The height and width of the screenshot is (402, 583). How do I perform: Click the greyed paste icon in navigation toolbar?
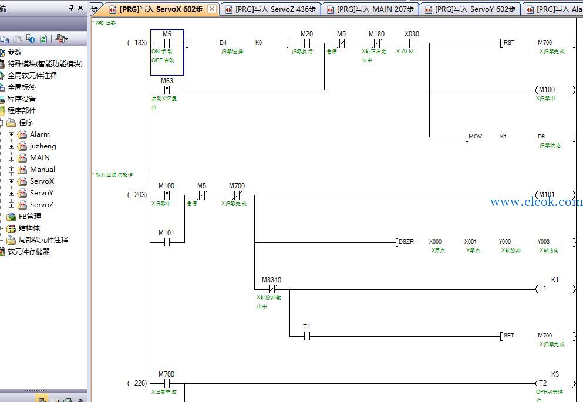tap(18, 39)
